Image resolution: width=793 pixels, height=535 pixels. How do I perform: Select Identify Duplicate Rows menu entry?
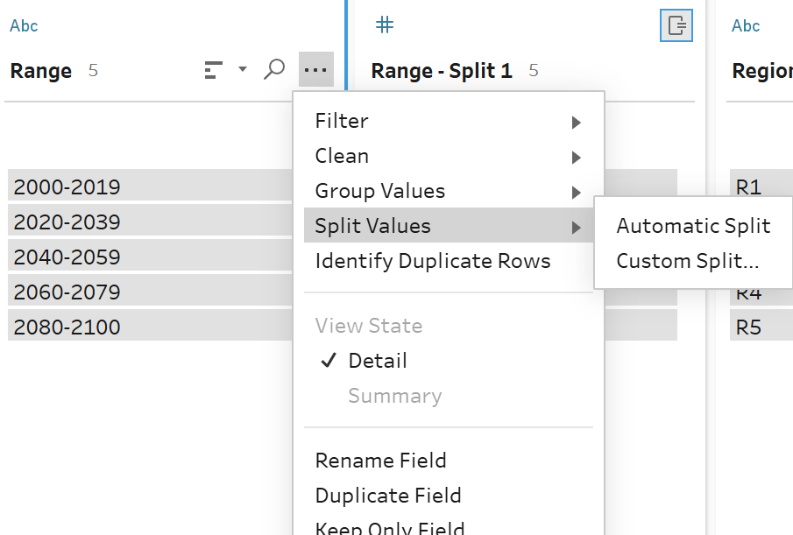[432, 261]
